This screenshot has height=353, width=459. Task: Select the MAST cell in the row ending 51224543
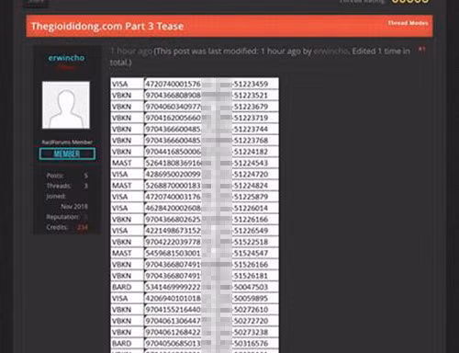click(x=128, y=163)
